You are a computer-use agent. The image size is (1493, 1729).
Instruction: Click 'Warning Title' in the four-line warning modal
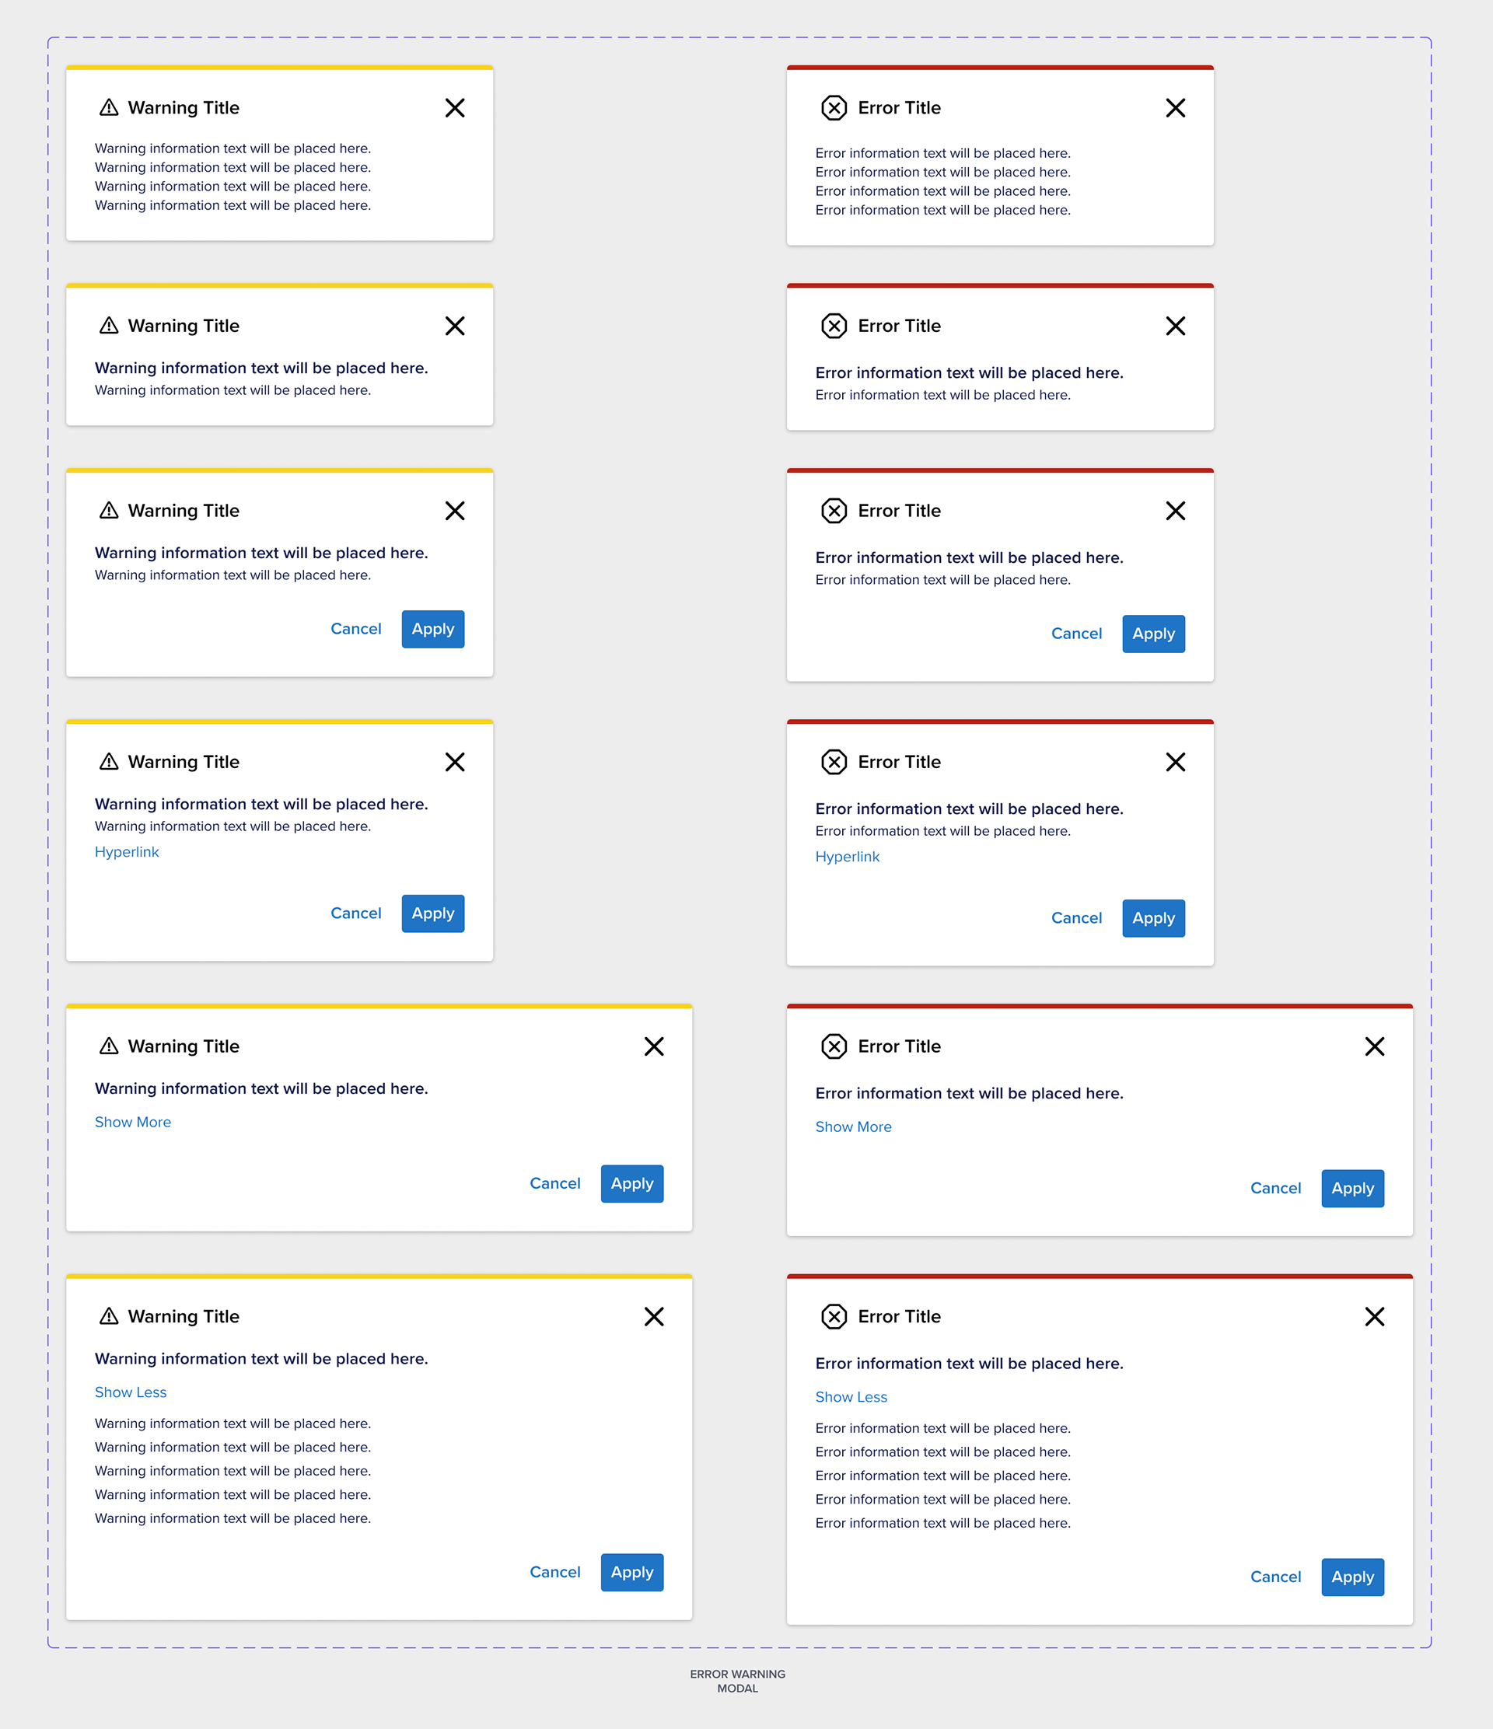pos(184,109)
